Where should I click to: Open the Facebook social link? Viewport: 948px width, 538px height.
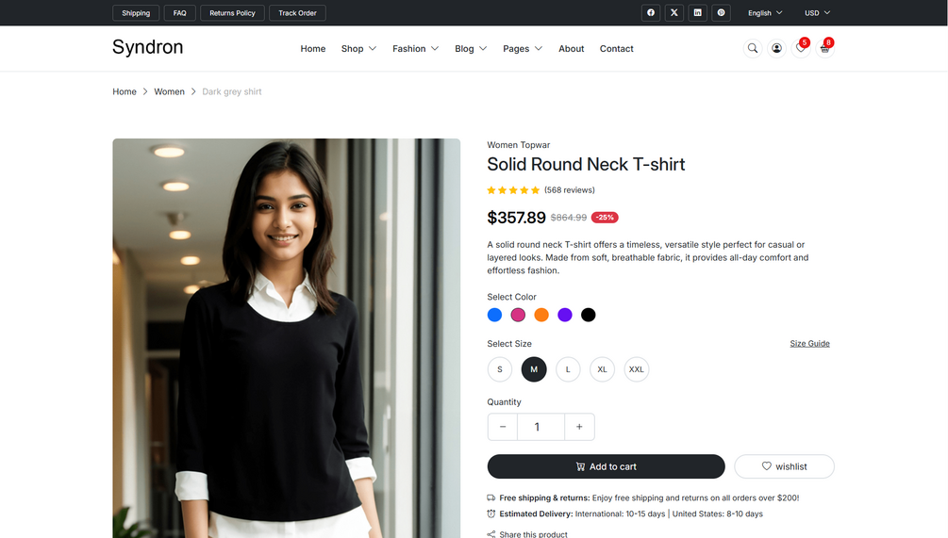(651, 13)
